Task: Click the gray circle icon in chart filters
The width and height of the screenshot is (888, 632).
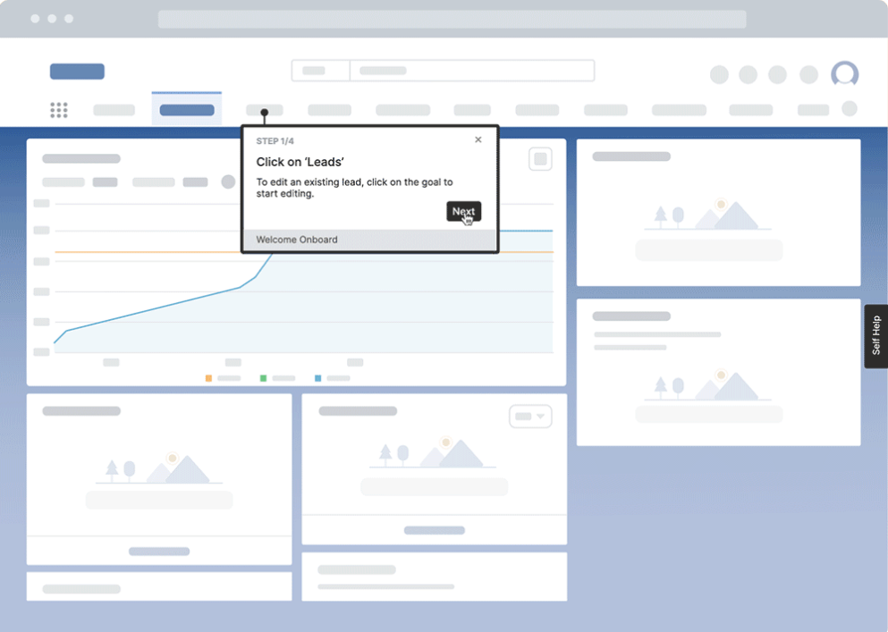Action: coord(228,182)
